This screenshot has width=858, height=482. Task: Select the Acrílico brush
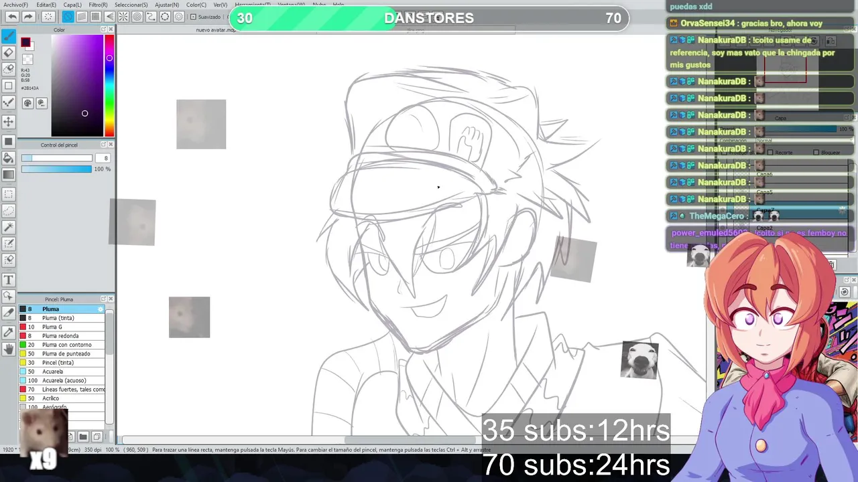[x=62, y=398]
